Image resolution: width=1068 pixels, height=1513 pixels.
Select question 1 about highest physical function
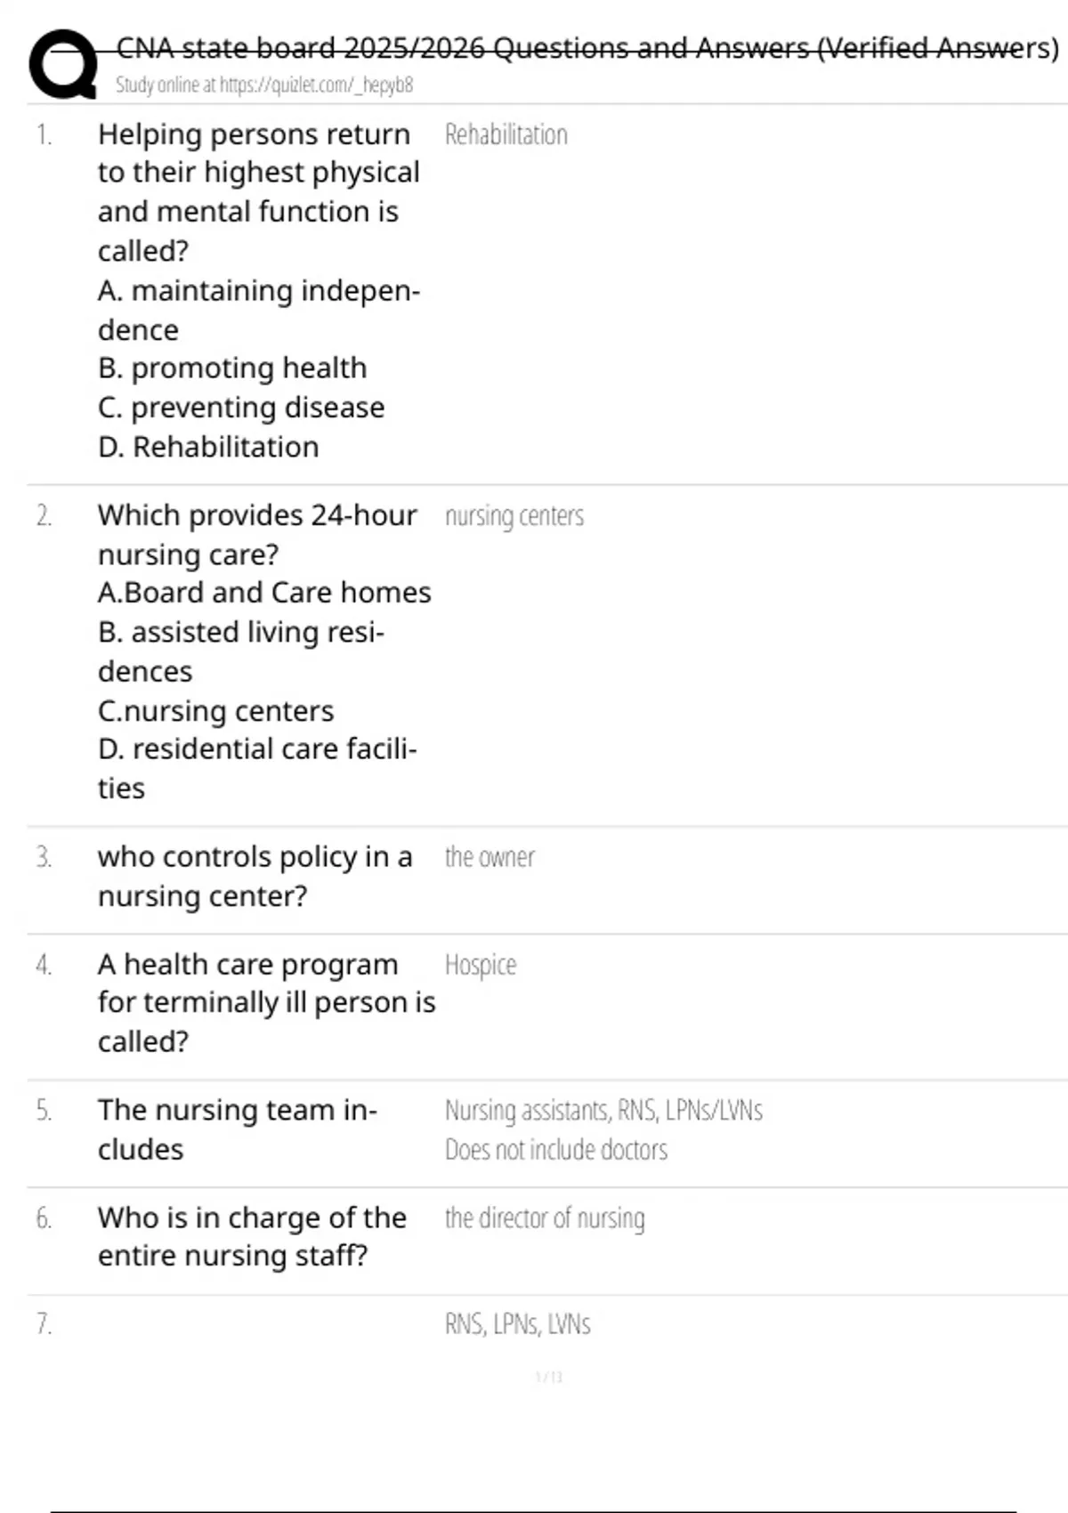258,192
